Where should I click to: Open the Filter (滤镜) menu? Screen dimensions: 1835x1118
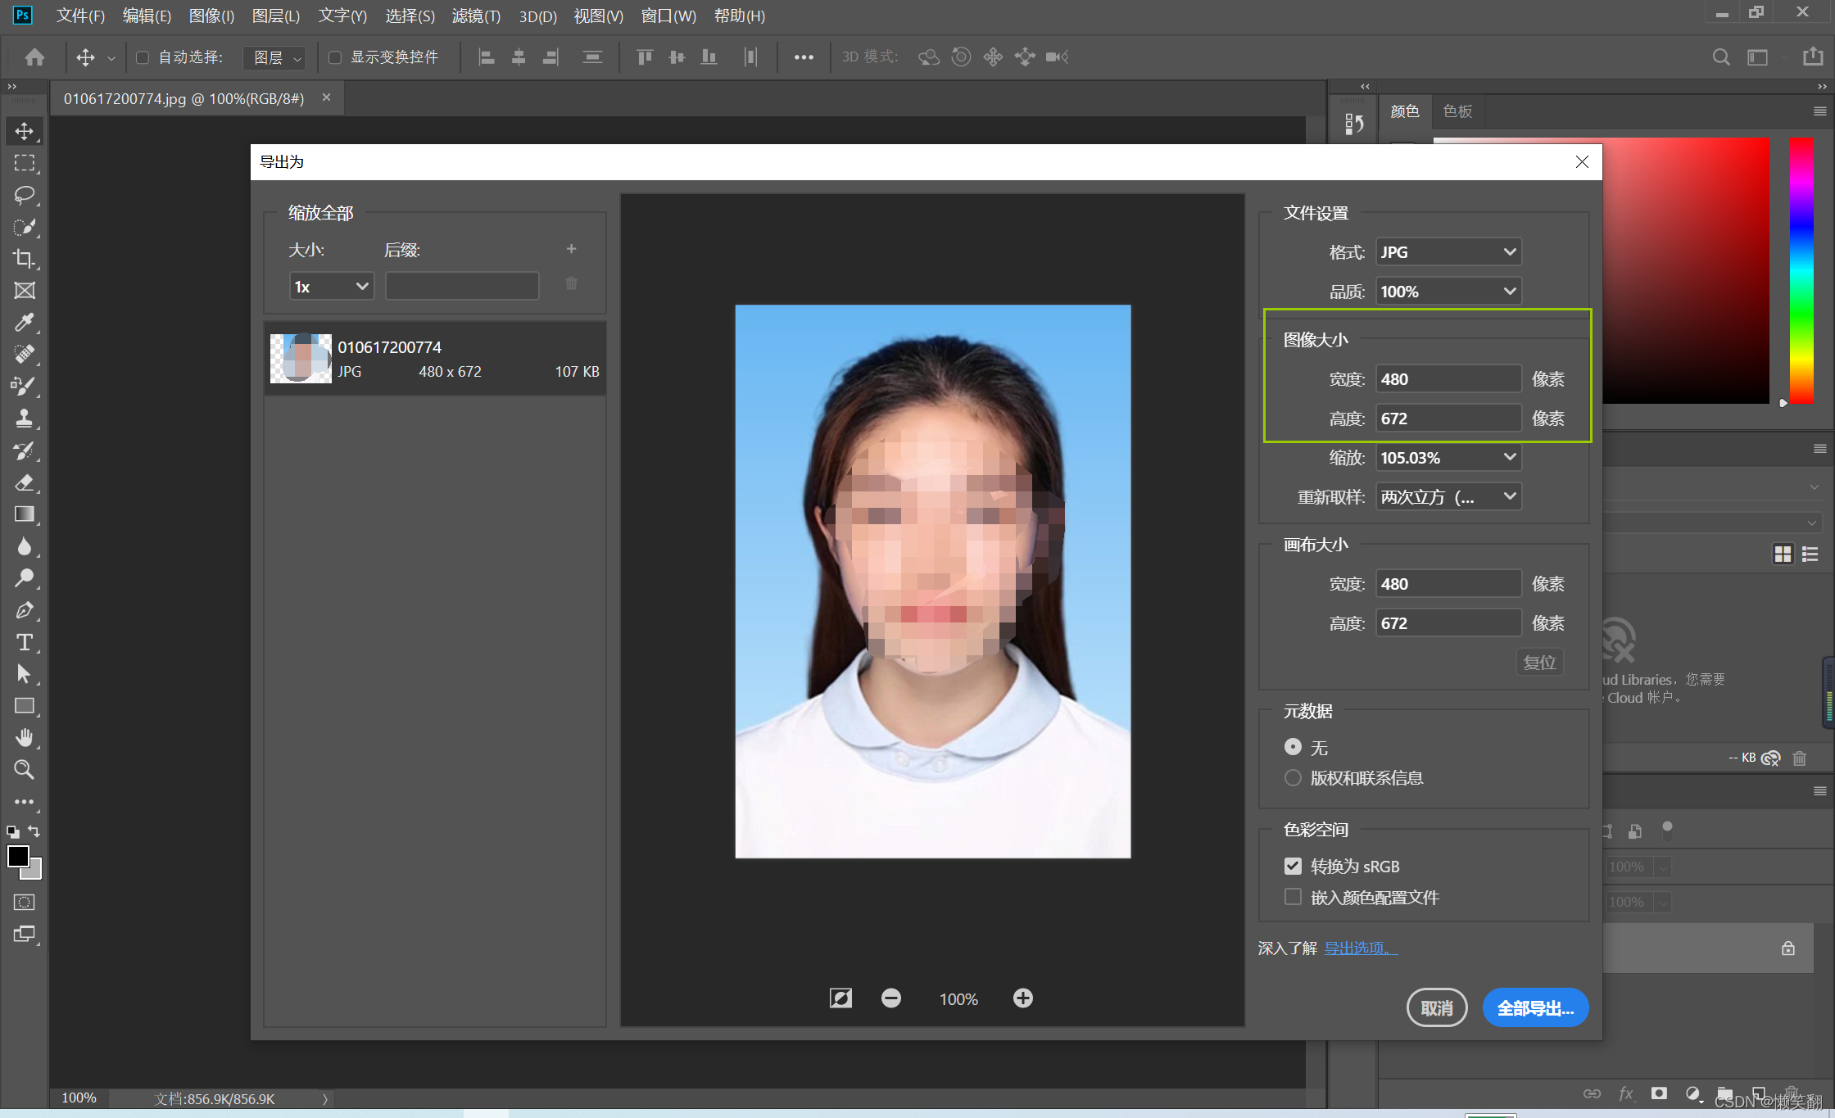point(475,16)
